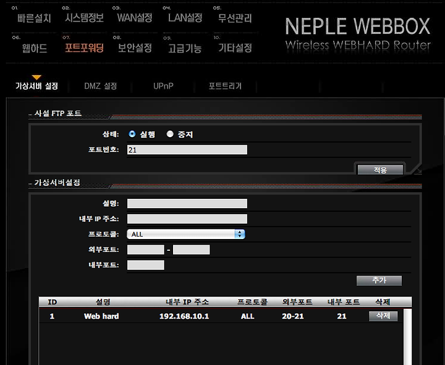445x365 pixels.
Task: Click the 추가 button
Action: point(379,280)
